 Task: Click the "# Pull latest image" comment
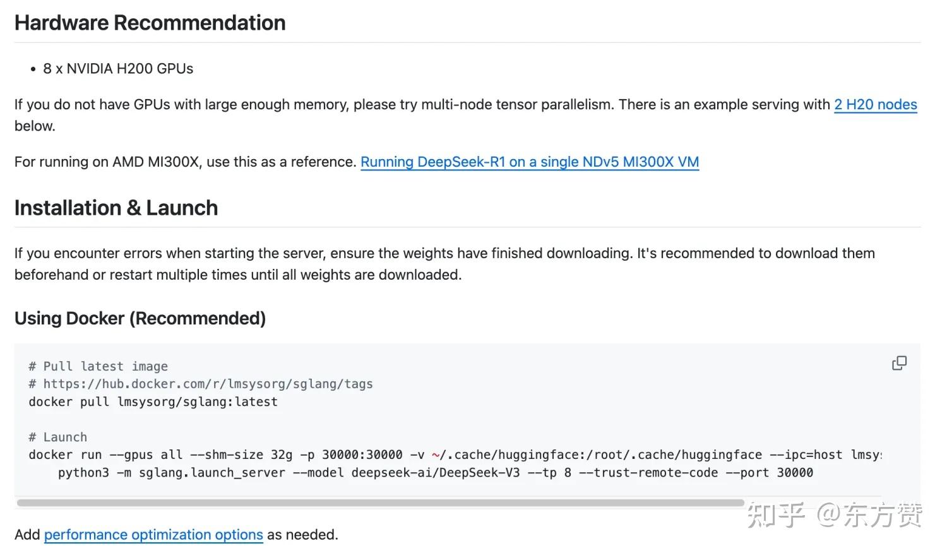(x=98, y=367)
